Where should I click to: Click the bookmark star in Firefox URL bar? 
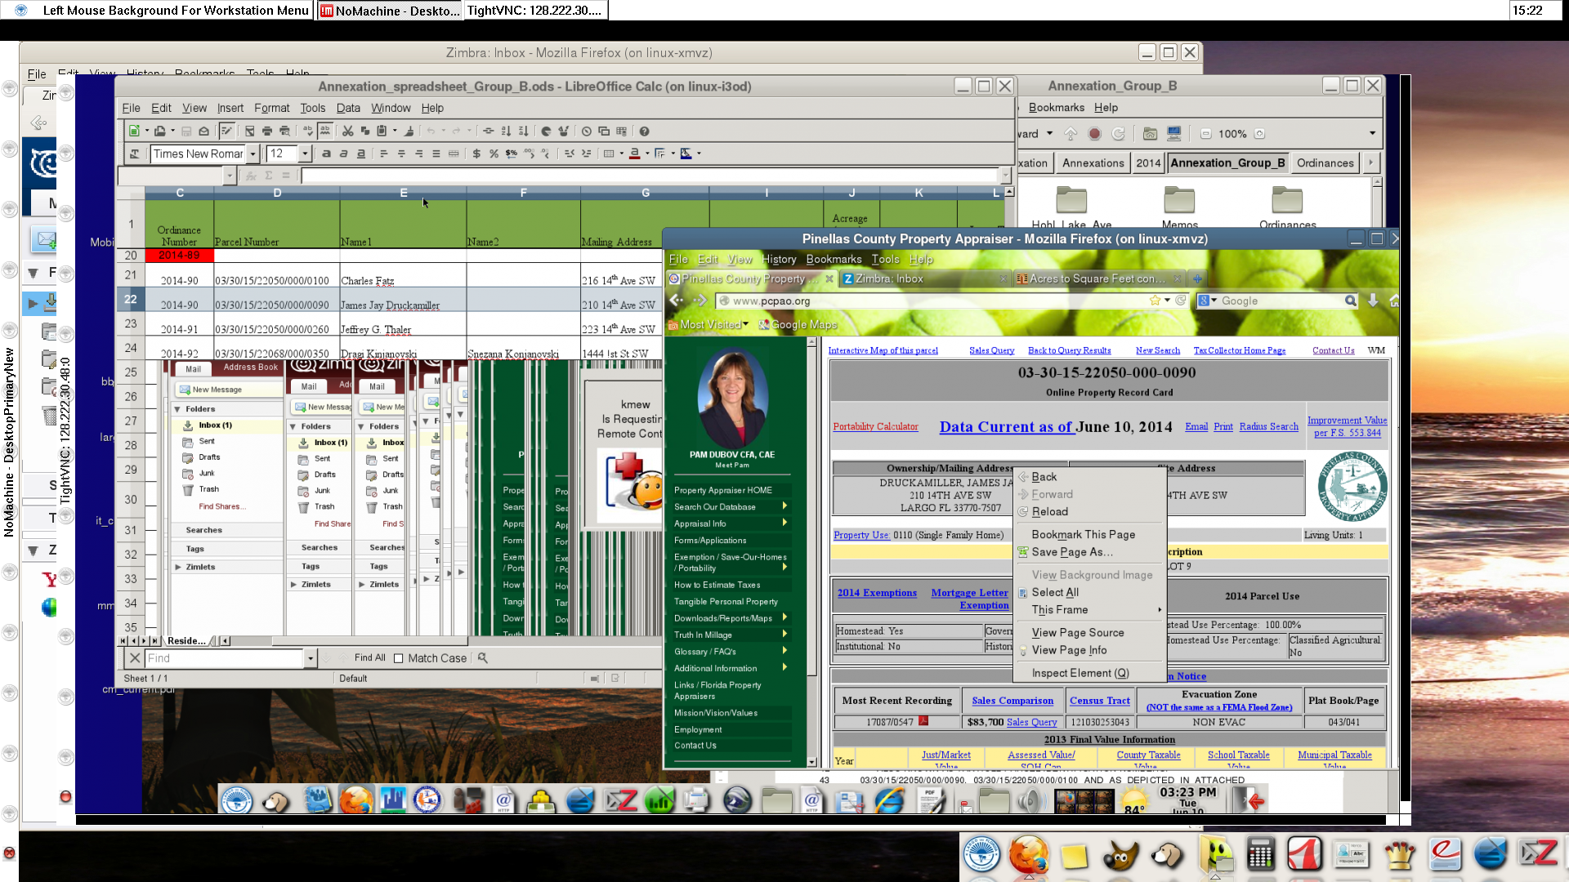(1155, 301)
